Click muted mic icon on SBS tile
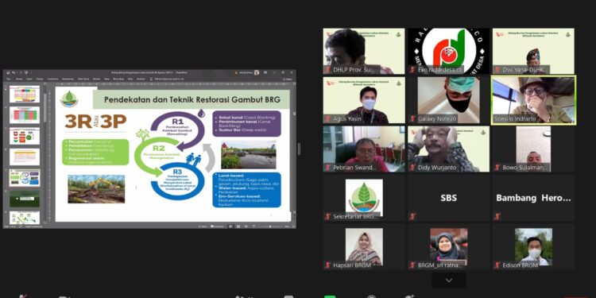The image size is (596, 298). coord(412,216)
